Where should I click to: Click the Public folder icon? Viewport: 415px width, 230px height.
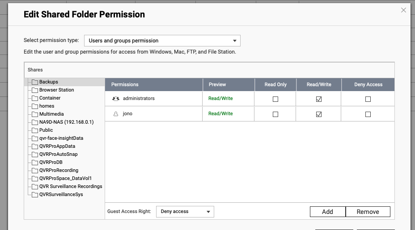click(35, 130)
